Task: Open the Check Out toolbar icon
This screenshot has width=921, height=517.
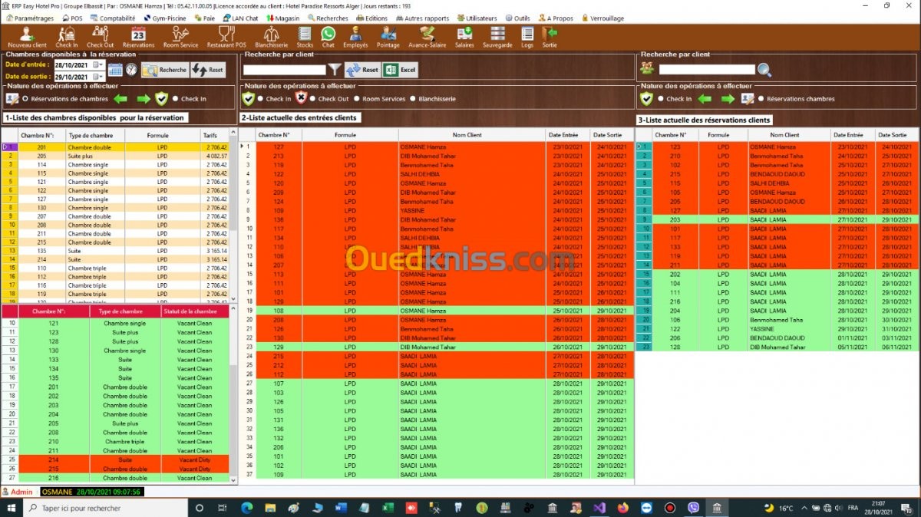Action: point(100,36)
